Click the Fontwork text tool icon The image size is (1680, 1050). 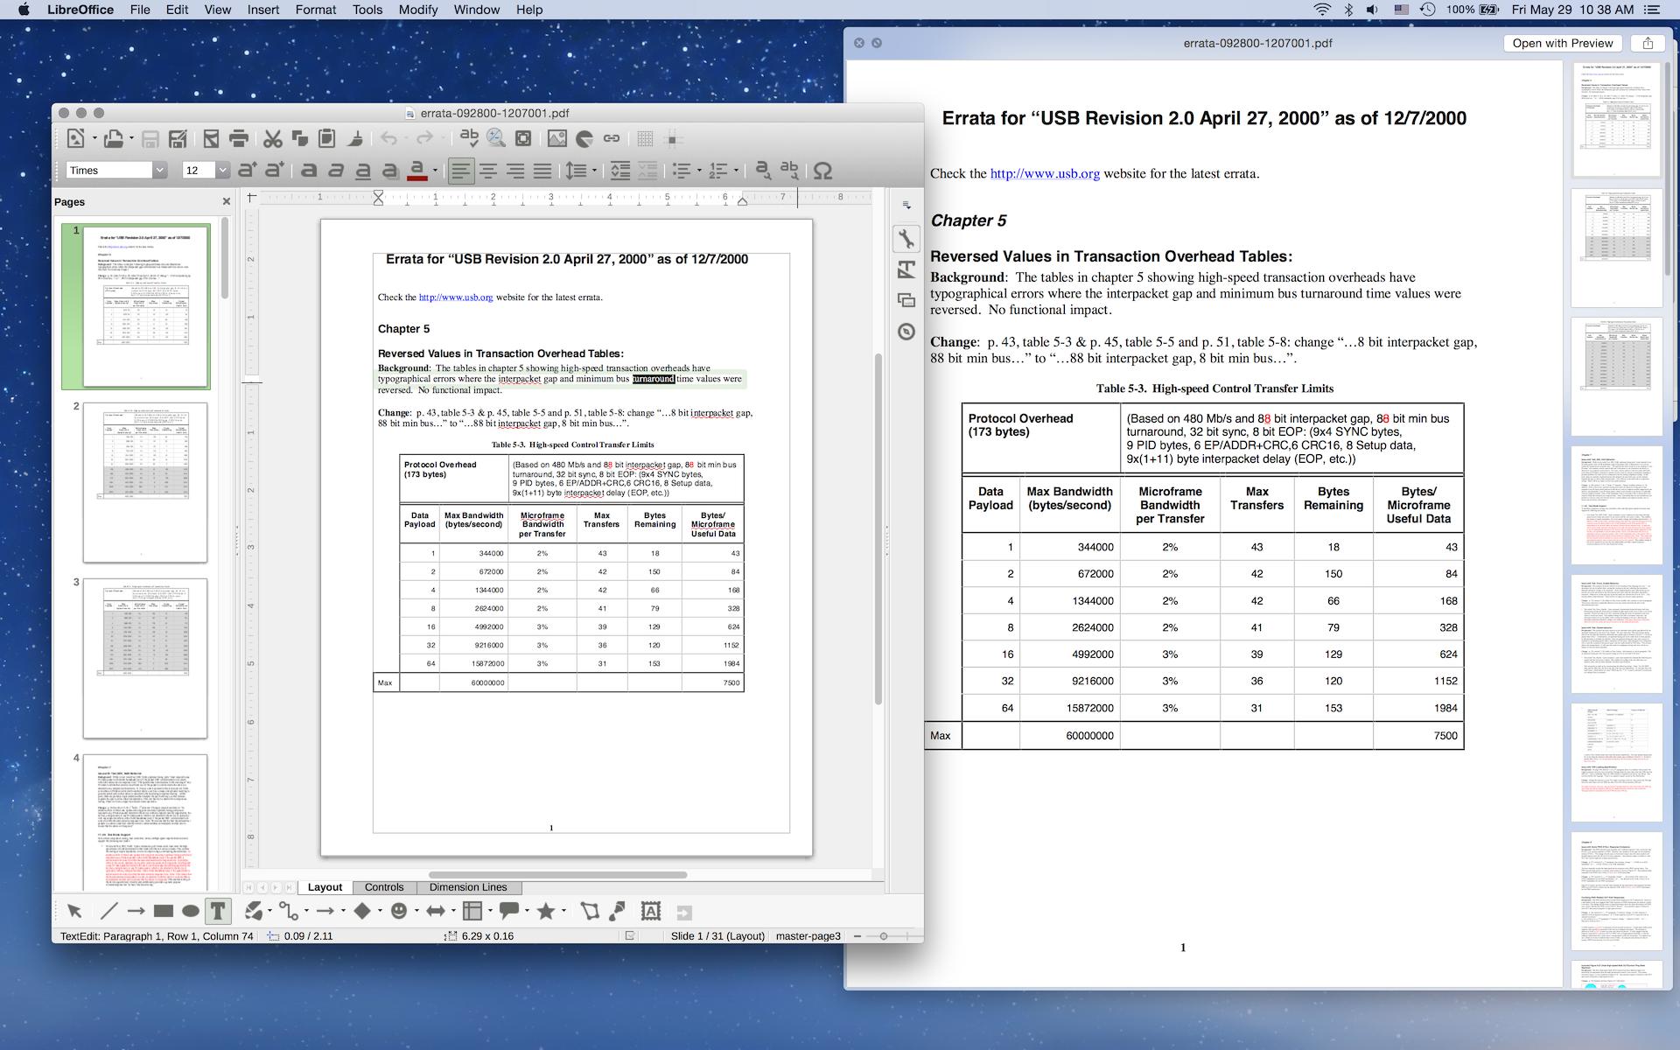coord(650,911)
